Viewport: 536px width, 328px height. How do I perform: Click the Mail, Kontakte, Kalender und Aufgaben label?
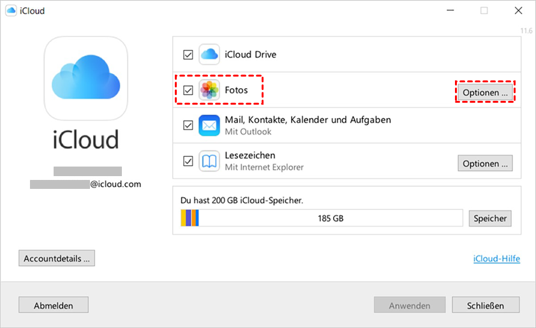[308, 120]
